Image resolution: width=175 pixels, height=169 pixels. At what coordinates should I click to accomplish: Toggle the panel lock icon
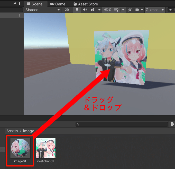point(15,4)
